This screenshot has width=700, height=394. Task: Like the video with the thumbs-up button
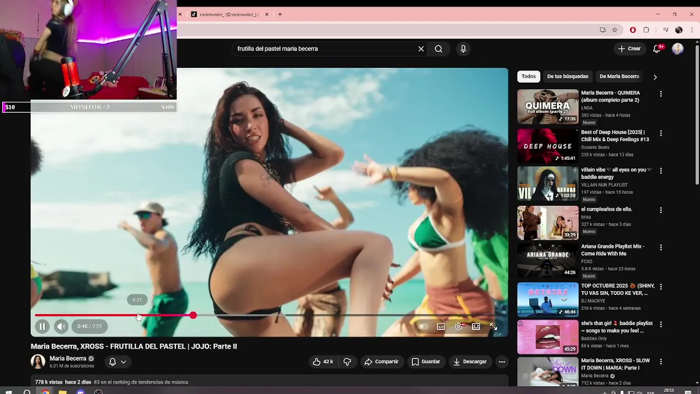tap(323, 362)
